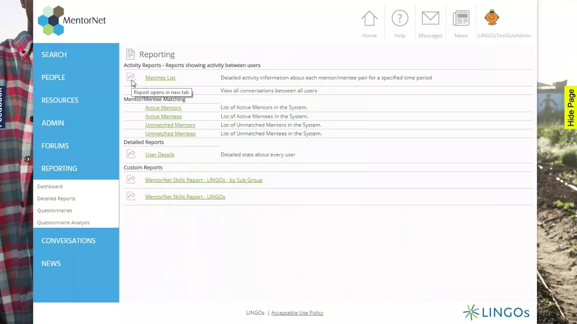Click 'List of Unmatched Mentees in the System.' text
The height and width of the screenshot is (324, 577).
pyautogui.click(x=271, y=133)
